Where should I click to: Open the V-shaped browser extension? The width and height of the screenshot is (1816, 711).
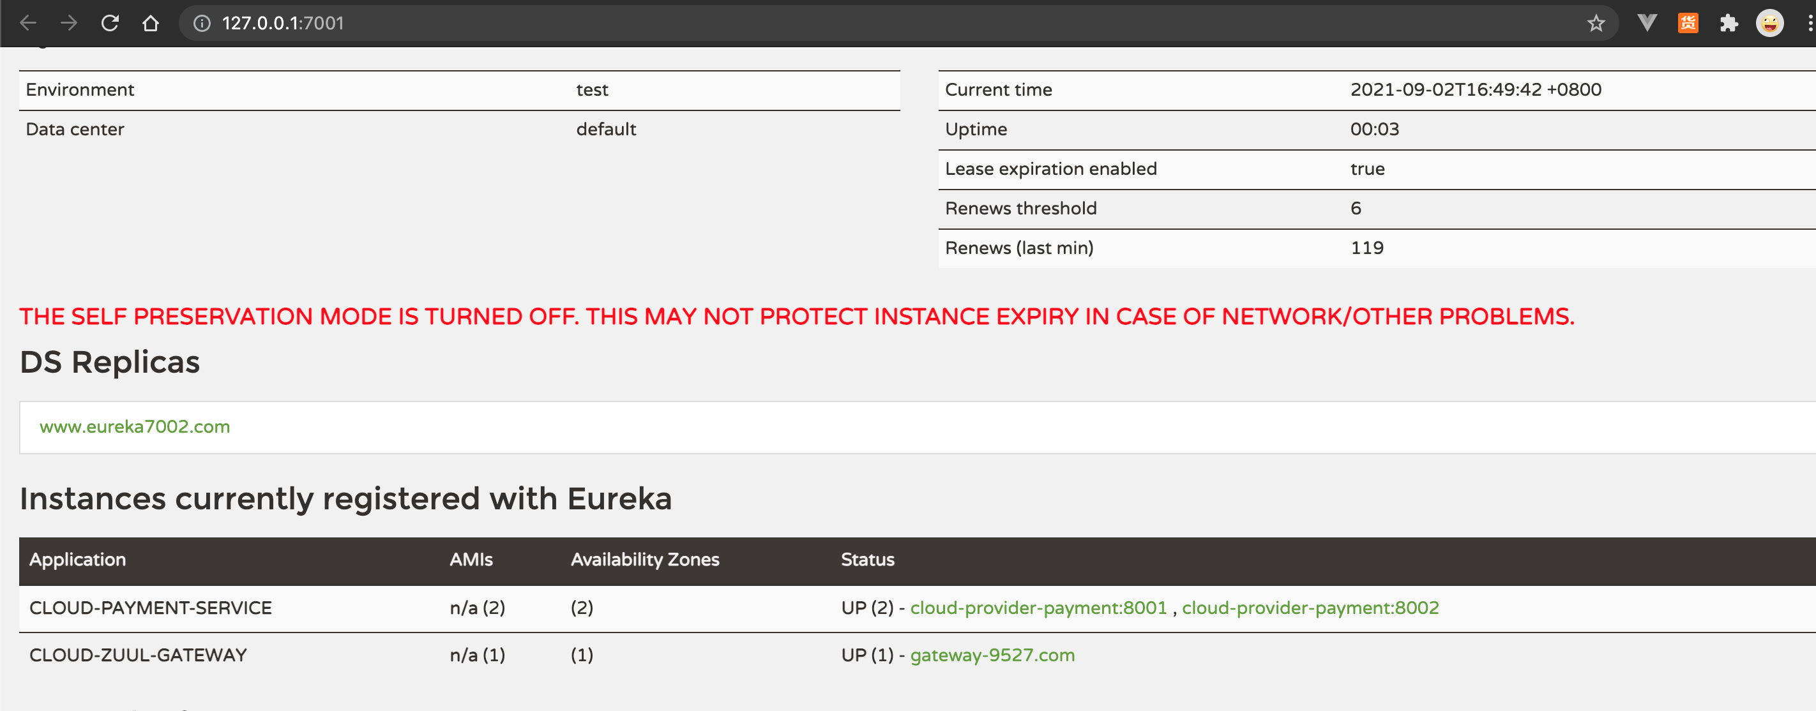coord(1647,22)
